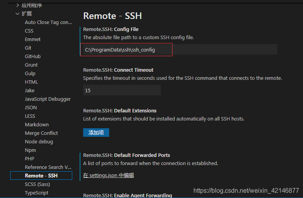Screen dimensions: 303x198
Task: Click the Remote.SSH: Connect Timeout setting title
Action: click(x=118, y=70)
